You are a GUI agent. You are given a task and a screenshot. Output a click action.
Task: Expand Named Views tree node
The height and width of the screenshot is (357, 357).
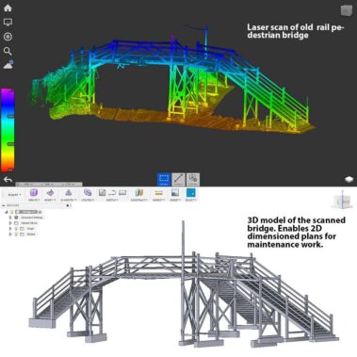(x=10, y=223)
